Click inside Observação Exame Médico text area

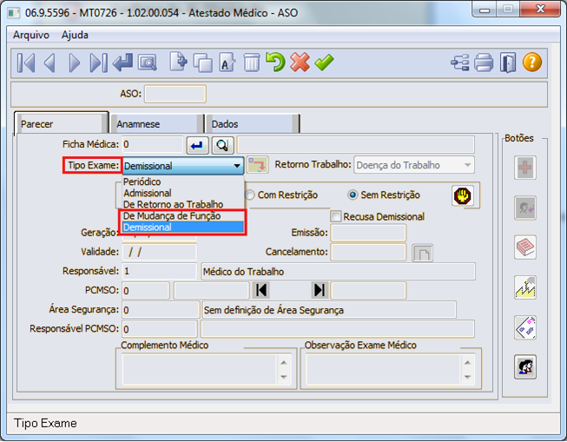pyautogui.click(x=383, y=370)
